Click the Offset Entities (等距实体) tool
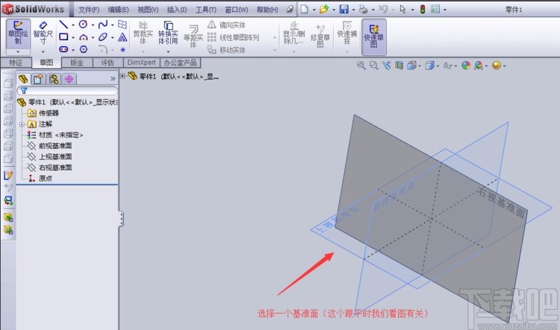This screenshot has width=560, height=330. 193,37
